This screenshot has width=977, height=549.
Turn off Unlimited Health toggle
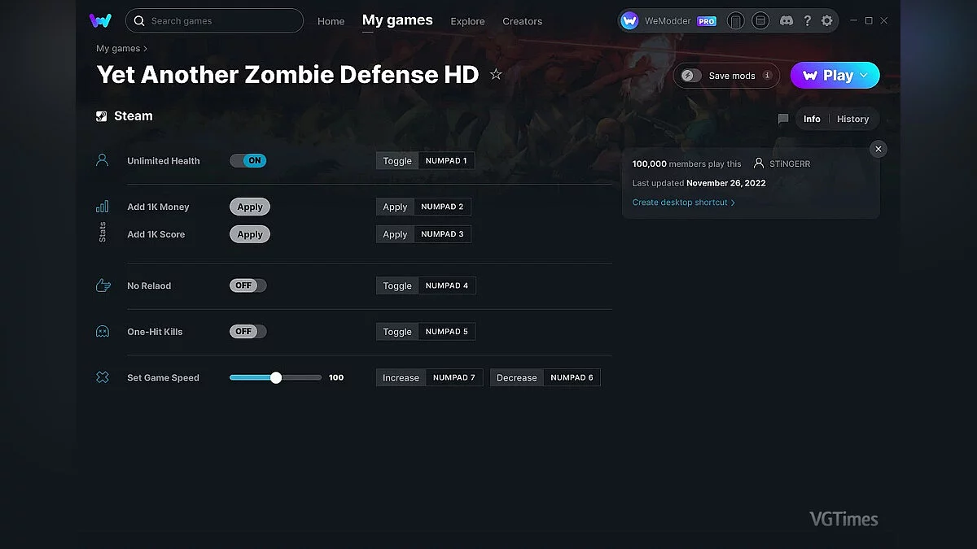pyautogui.click(x=248, y=161)
